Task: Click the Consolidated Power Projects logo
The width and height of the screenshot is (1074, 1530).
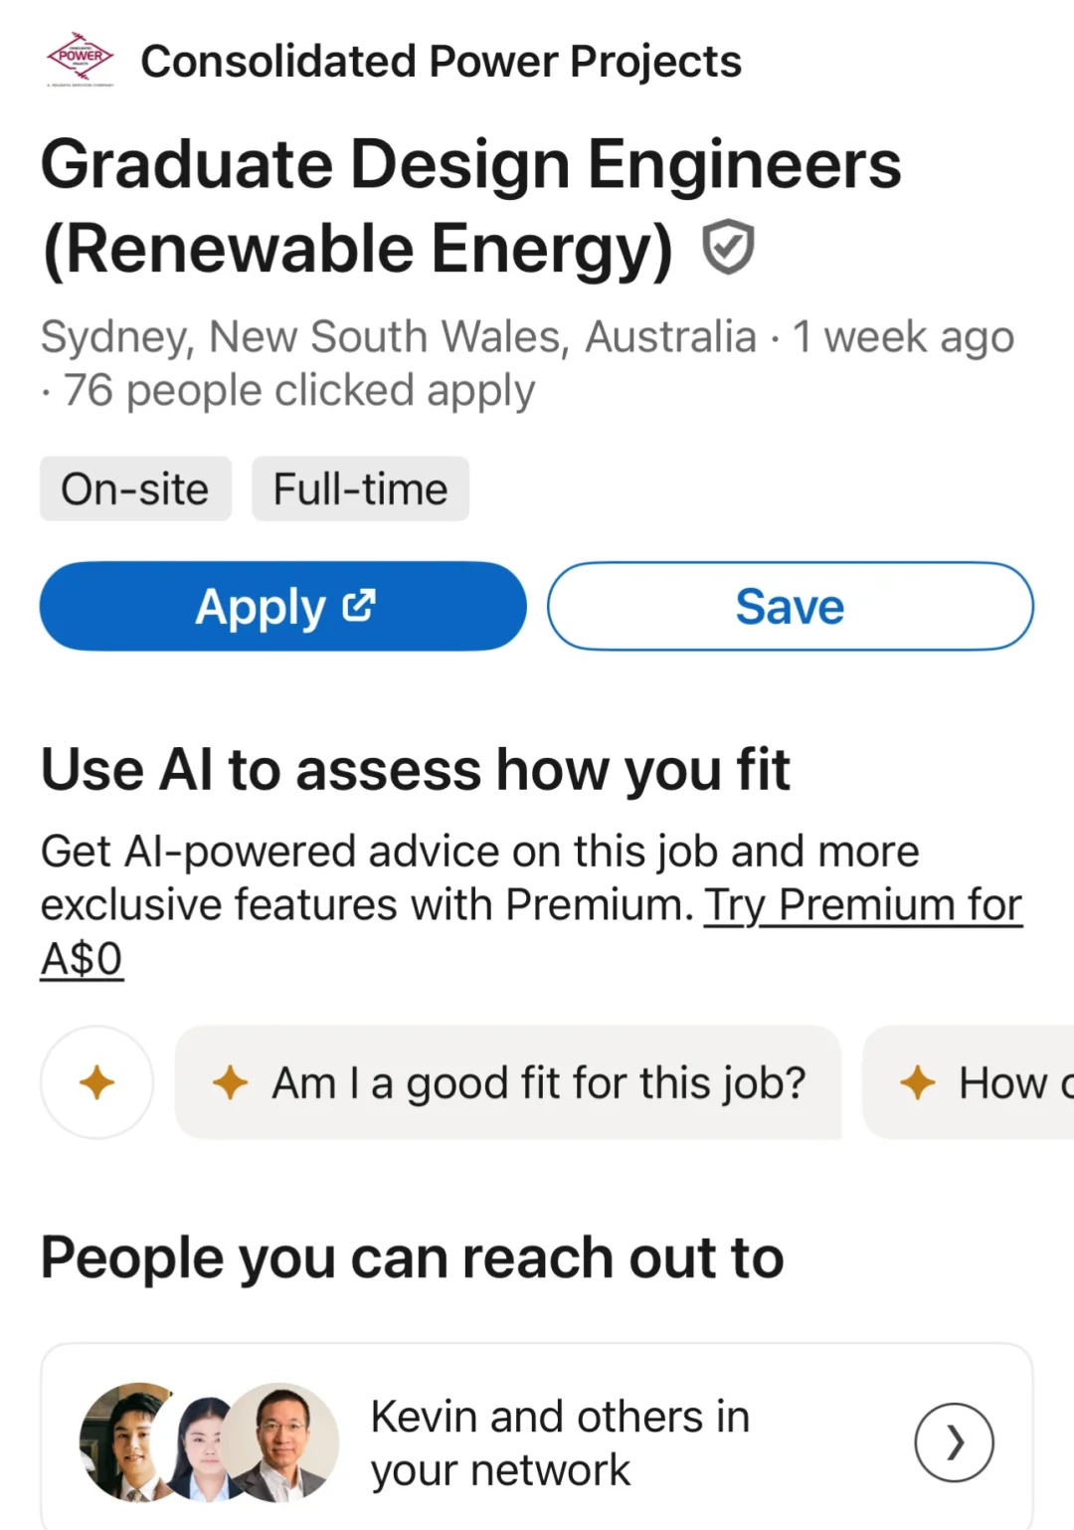Action: click(x=81, y=60)
